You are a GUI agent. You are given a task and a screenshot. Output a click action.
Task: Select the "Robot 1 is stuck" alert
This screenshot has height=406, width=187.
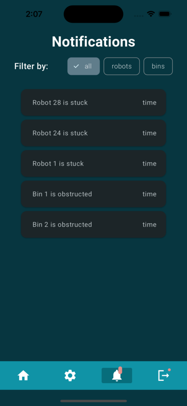(x=93, y=164)
